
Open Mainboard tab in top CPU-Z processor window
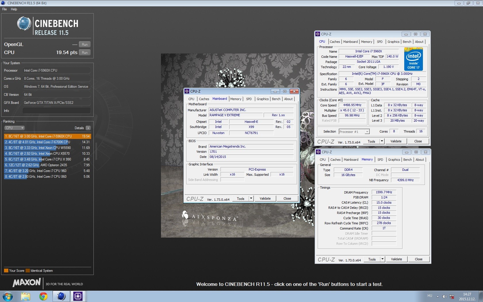click(x=350, y=42)
